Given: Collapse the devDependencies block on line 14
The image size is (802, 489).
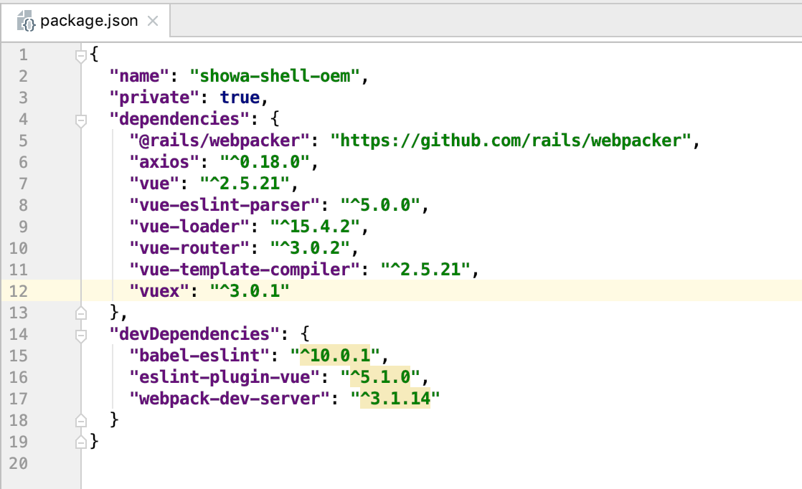Looking at the screenshot, I should coord(81,335).
